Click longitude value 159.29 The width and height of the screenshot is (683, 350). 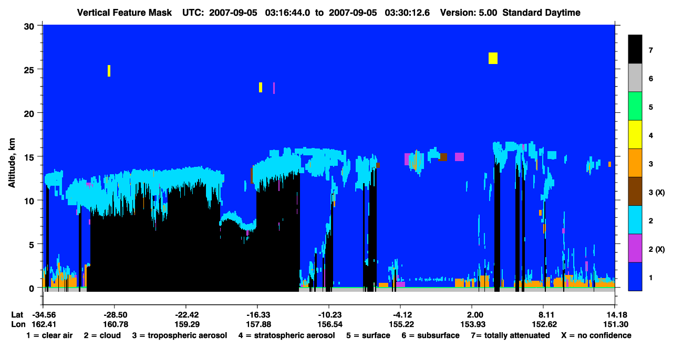[187, 324]
